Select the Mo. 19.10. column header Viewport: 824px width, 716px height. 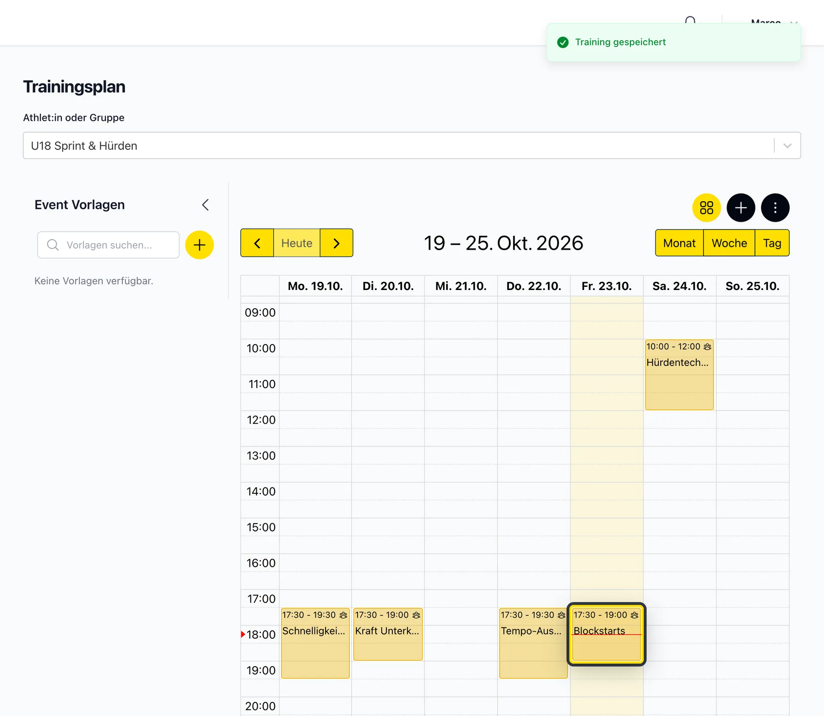(x=315, y=286)
